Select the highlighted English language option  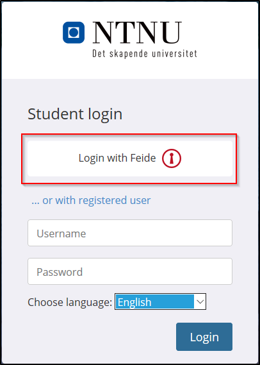155,301
